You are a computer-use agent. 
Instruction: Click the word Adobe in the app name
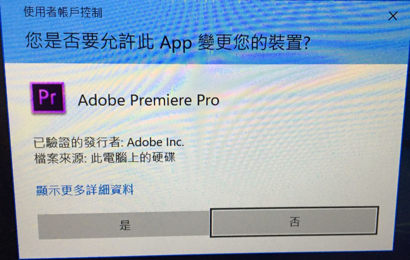click(x=102, y=100)
